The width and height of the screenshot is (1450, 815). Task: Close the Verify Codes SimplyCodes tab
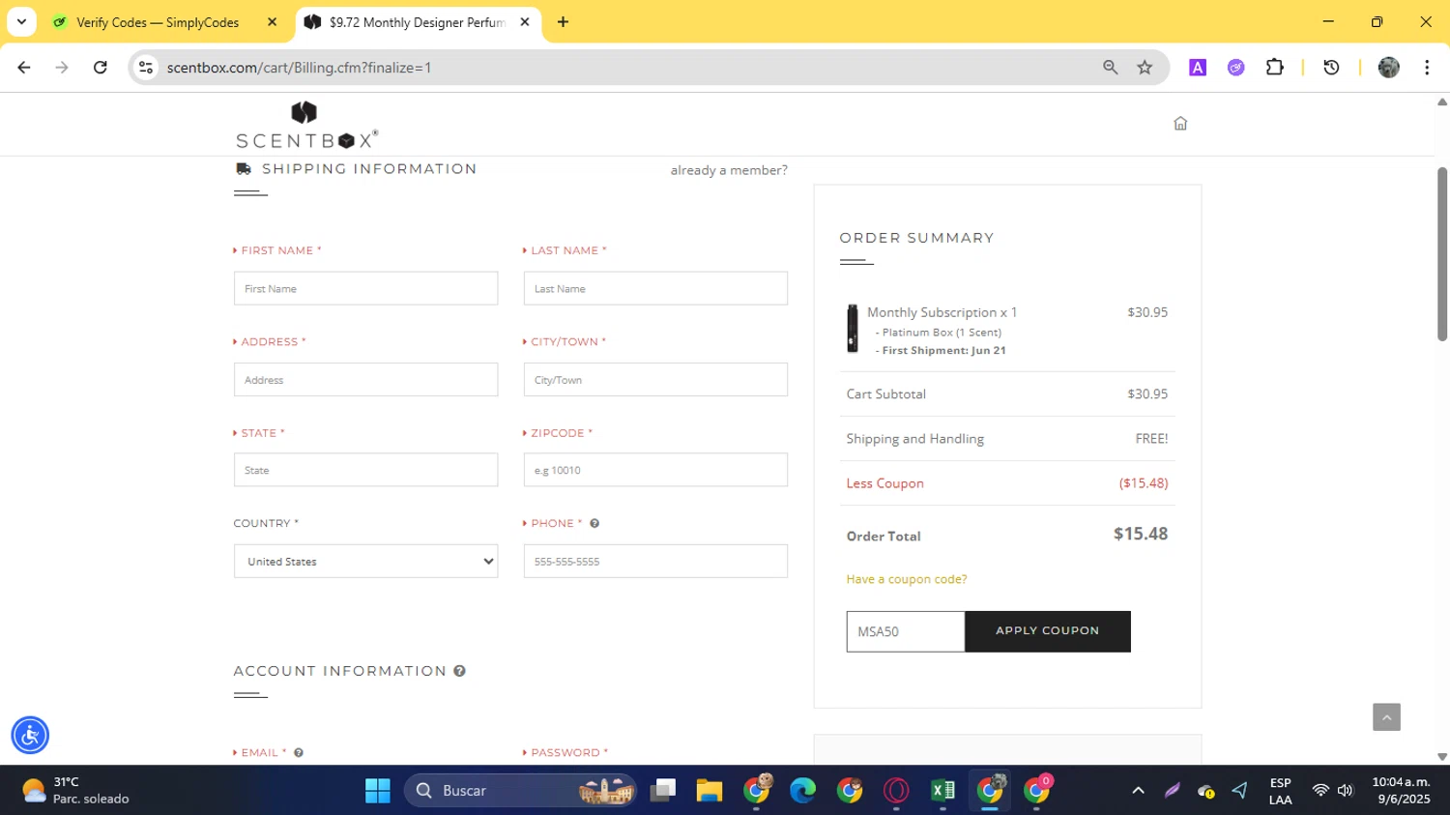[272, 22]
